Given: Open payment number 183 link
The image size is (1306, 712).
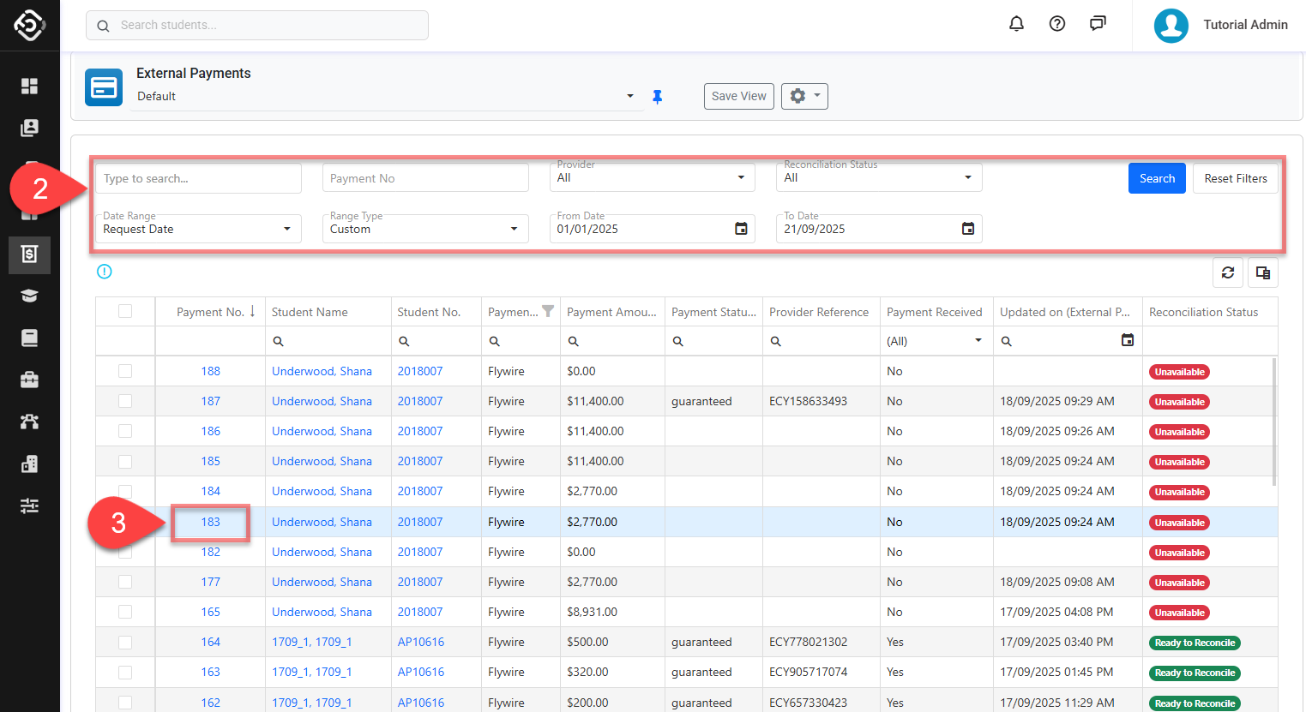Looking at the screenshot, I should pyautogui.click(x=210, y=522).
